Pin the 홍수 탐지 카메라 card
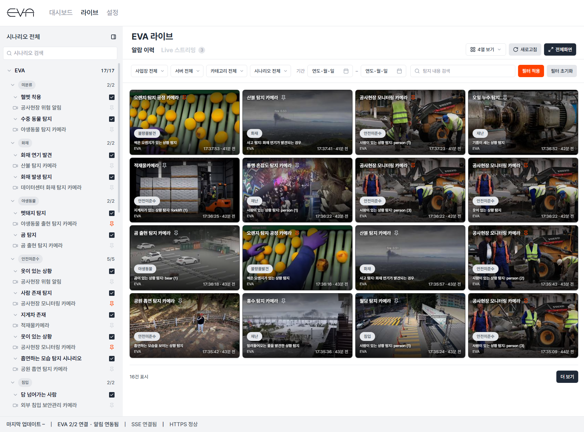Viewport: 584px width, 432px height. [x=283, y=301]
